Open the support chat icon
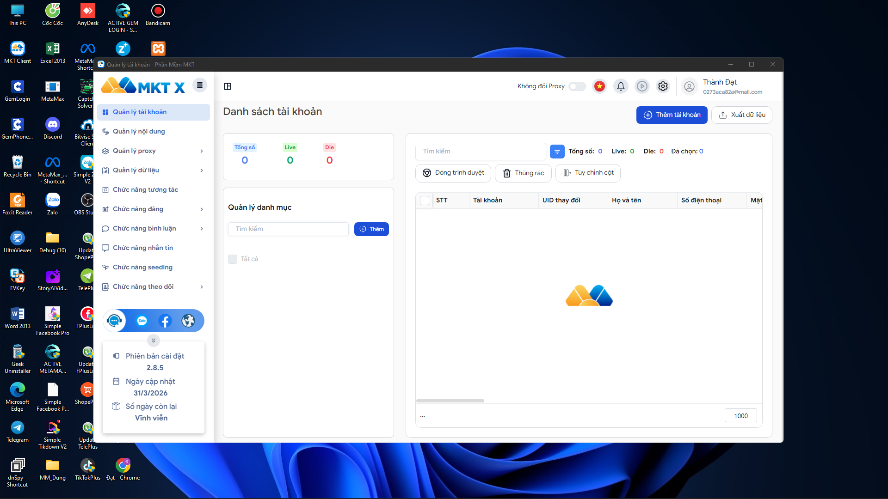Viewport: 888px width, 499px height. click(114, 321)
